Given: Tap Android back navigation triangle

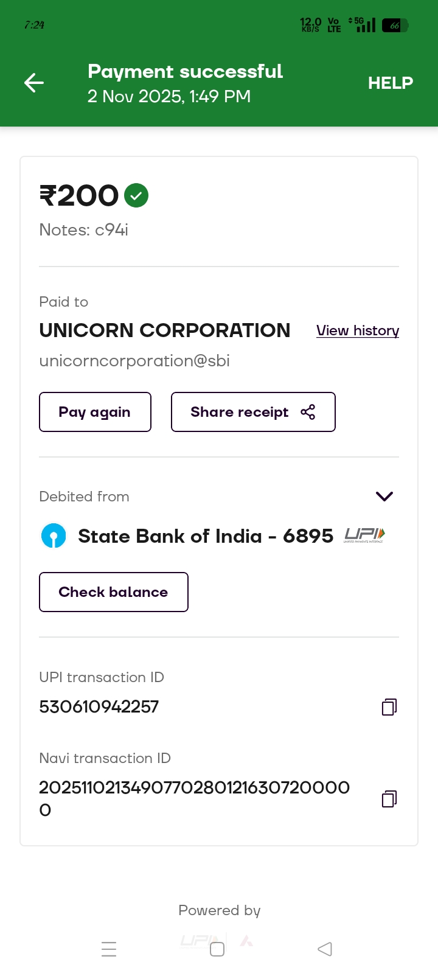Looking at the screenshot, I should [325, 949].
